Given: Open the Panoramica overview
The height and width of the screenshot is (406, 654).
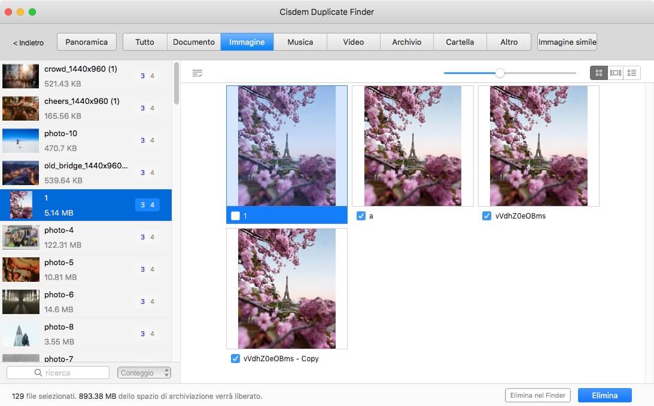Looking at the screenshot, I should click(x=86, y=42).
